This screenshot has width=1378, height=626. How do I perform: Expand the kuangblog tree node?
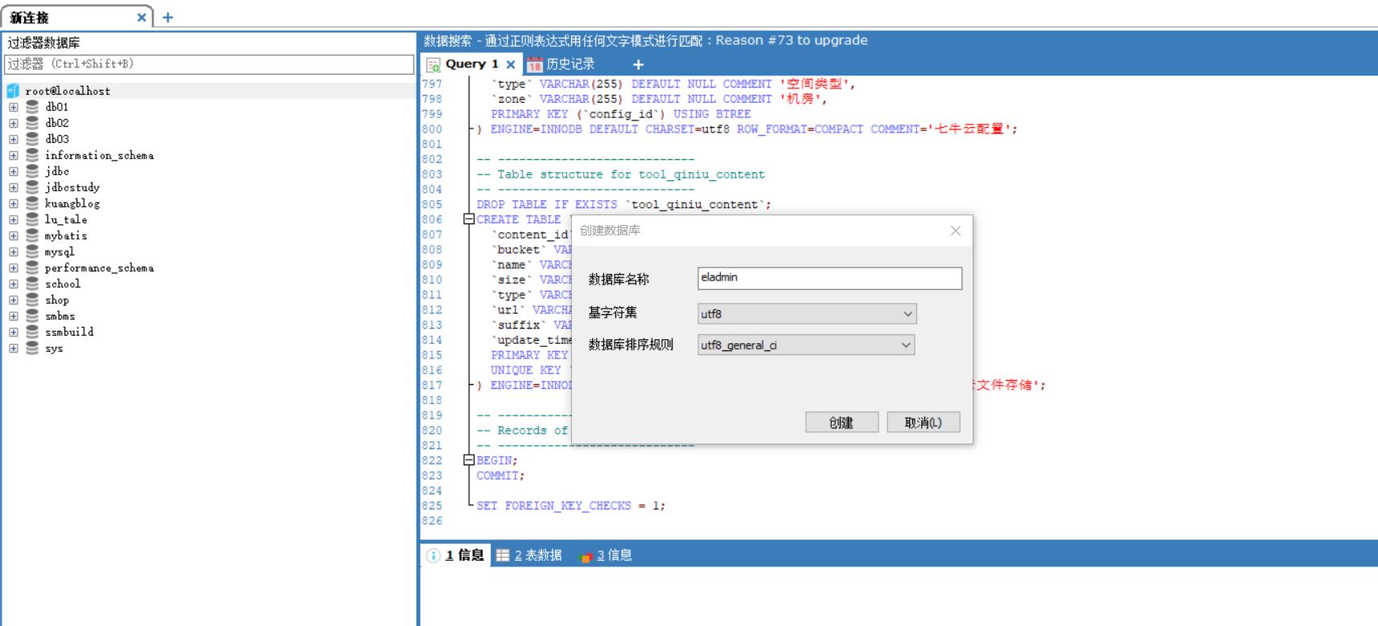tap(13, 203)
